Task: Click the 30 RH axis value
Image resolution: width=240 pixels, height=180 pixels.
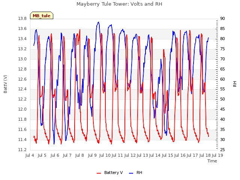Action: click(x=222, y=140)
